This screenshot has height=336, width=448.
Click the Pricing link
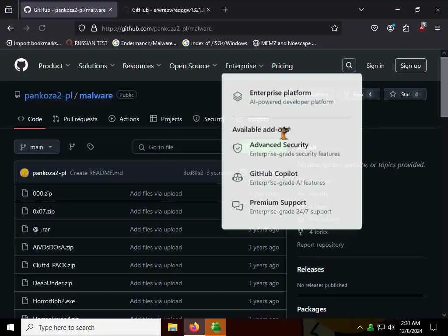click(282, 66)
